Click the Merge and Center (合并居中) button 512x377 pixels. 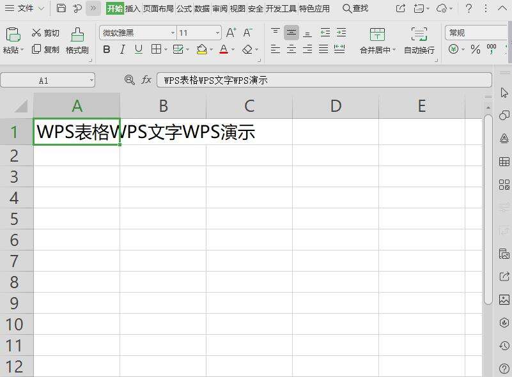[378, 40]
